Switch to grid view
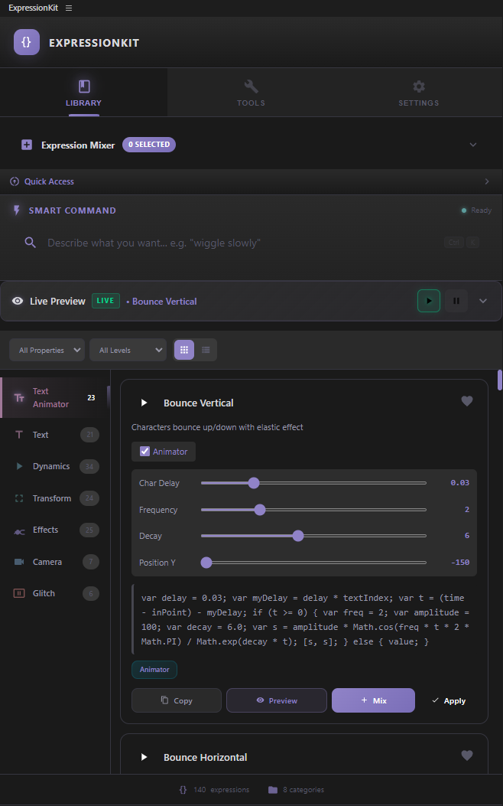 [184, 350]
